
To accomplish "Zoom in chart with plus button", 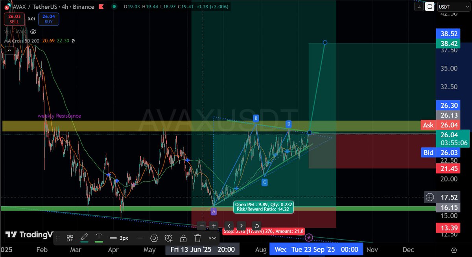I will tap(213, 226).
